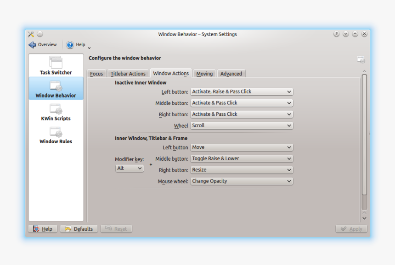Select the Window Behavior sidebar icon
The height and width of the screenshot is (265, 395).
pos(56,86)
